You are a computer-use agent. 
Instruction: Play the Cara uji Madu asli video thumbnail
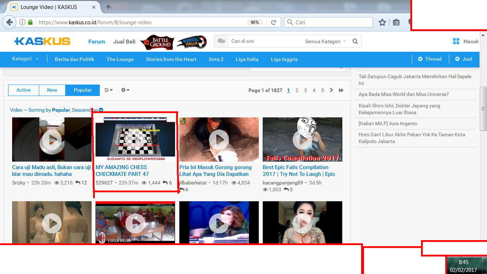click(x=52, y=139)
